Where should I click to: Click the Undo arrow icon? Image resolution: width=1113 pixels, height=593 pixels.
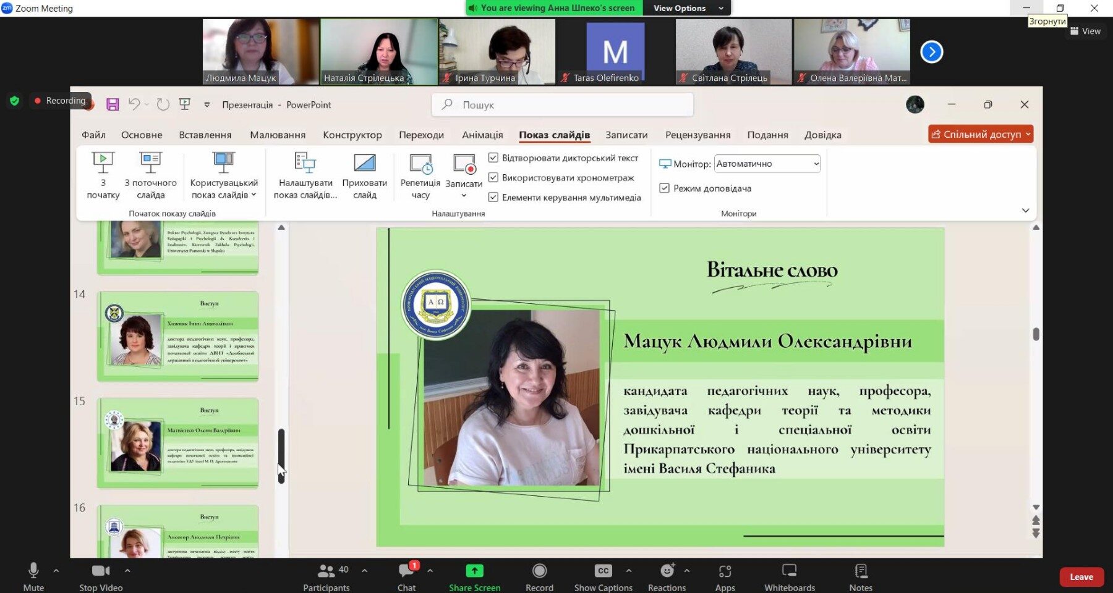pyautogui.click(x=134, y=104)
